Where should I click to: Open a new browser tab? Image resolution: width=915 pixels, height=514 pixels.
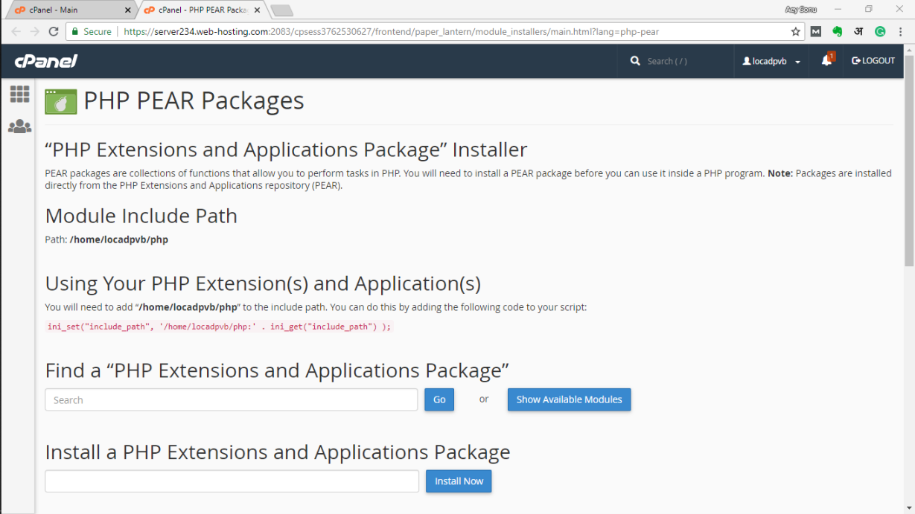pos(282,10)
